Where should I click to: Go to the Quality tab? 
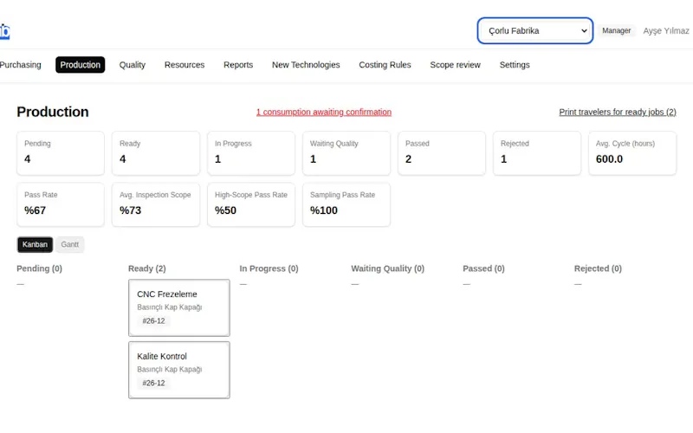tap(133, 65)
